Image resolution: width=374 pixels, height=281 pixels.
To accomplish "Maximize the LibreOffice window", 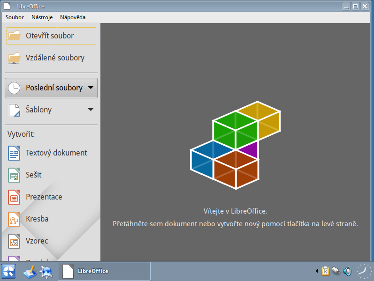I will click(355, 7).
